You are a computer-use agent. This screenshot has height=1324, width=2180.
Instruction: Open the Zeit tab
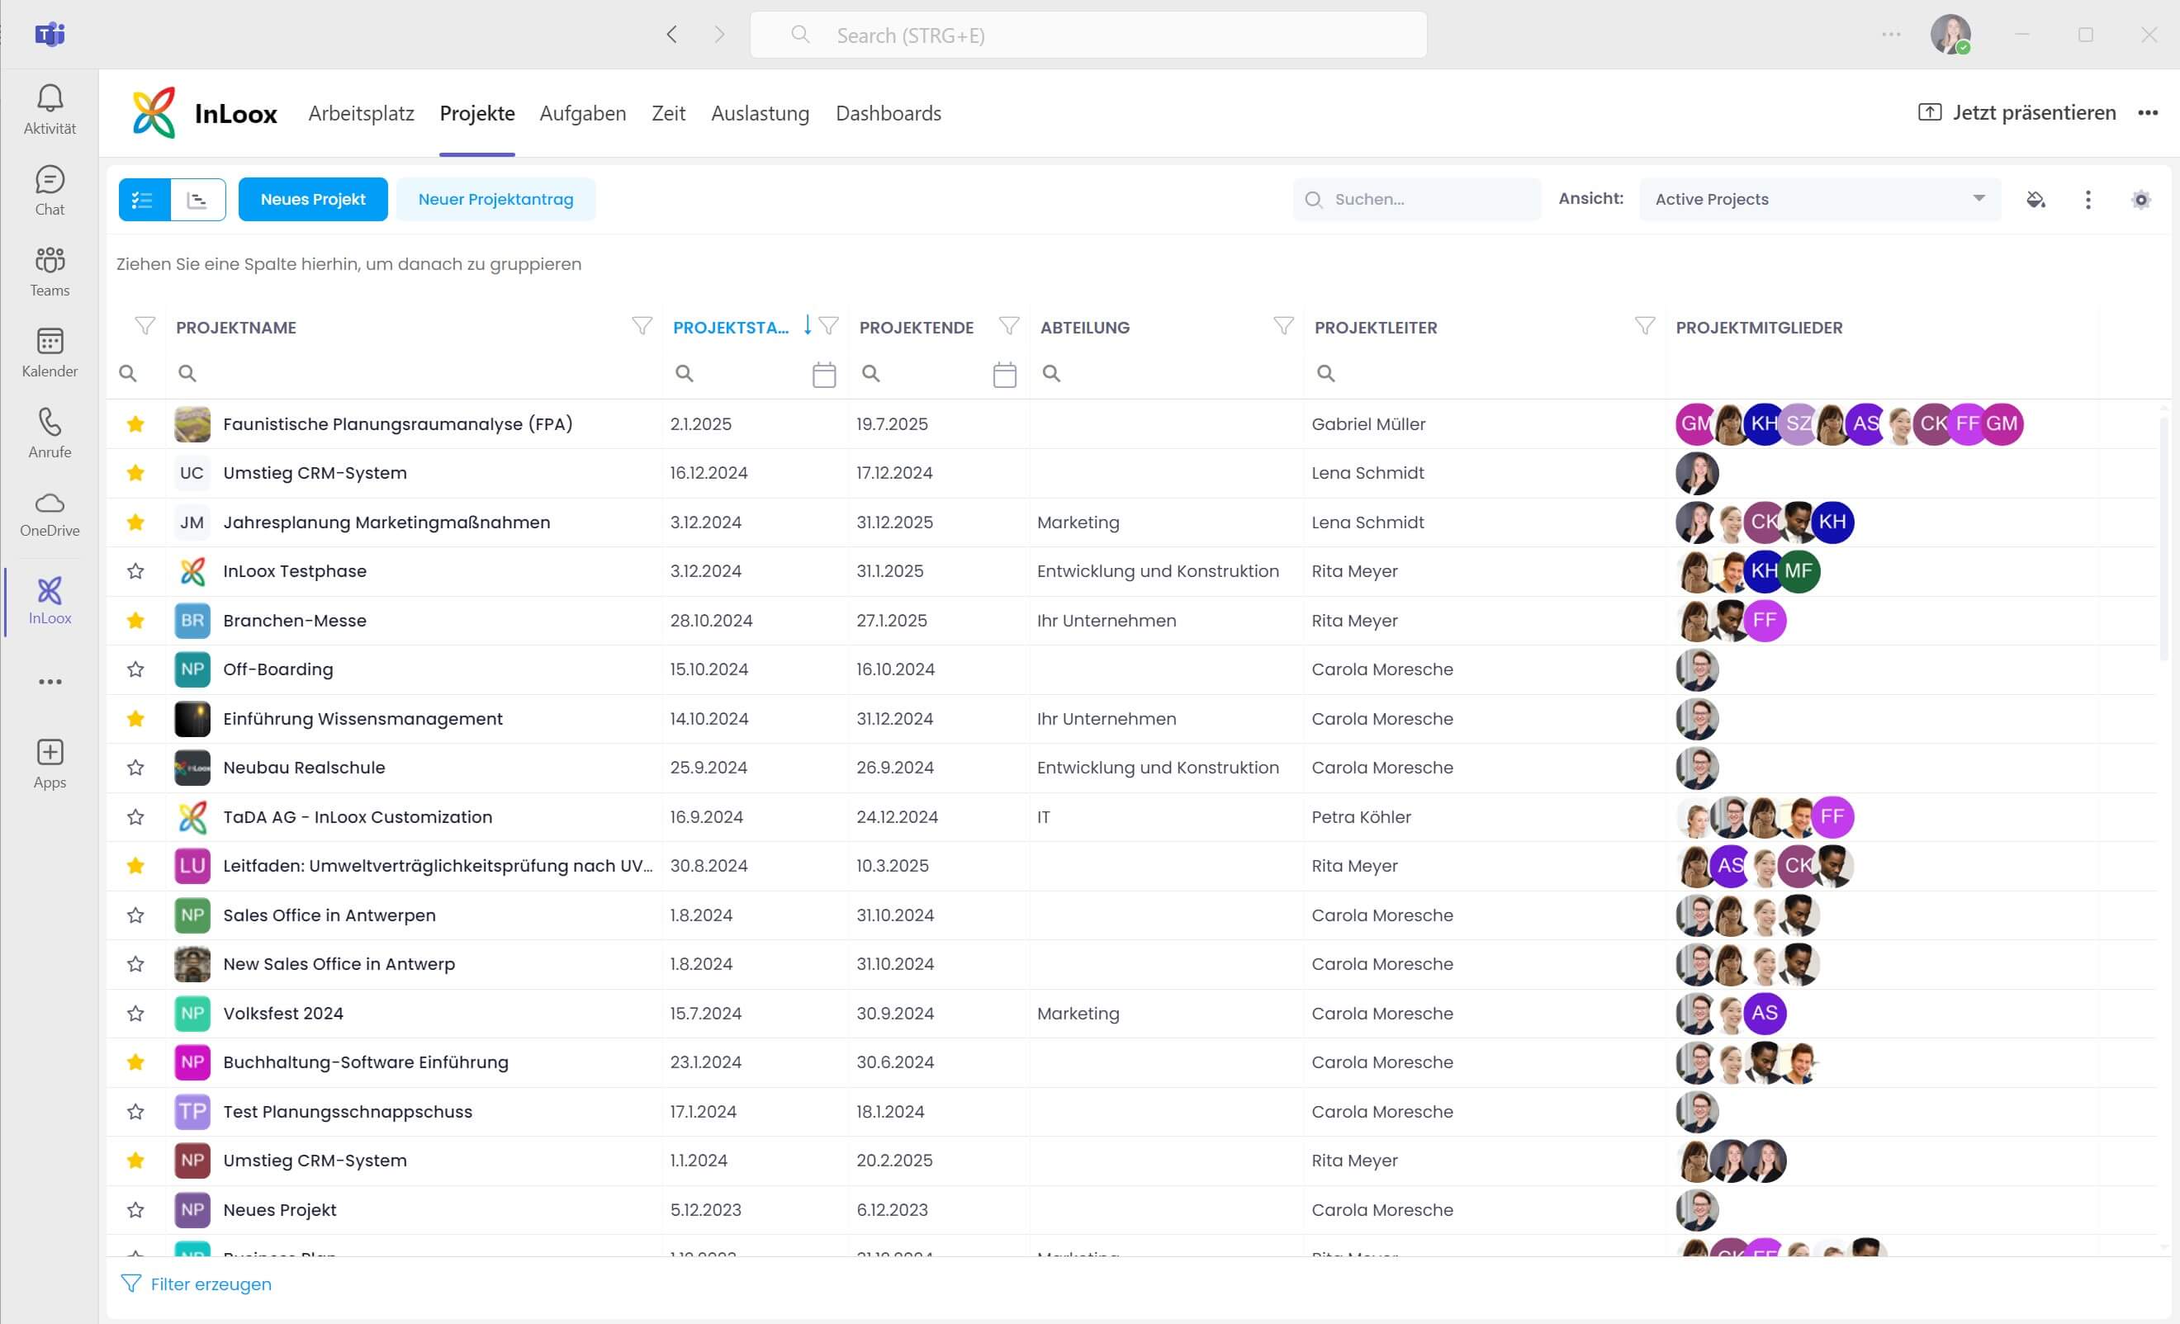tap(669, 113)
